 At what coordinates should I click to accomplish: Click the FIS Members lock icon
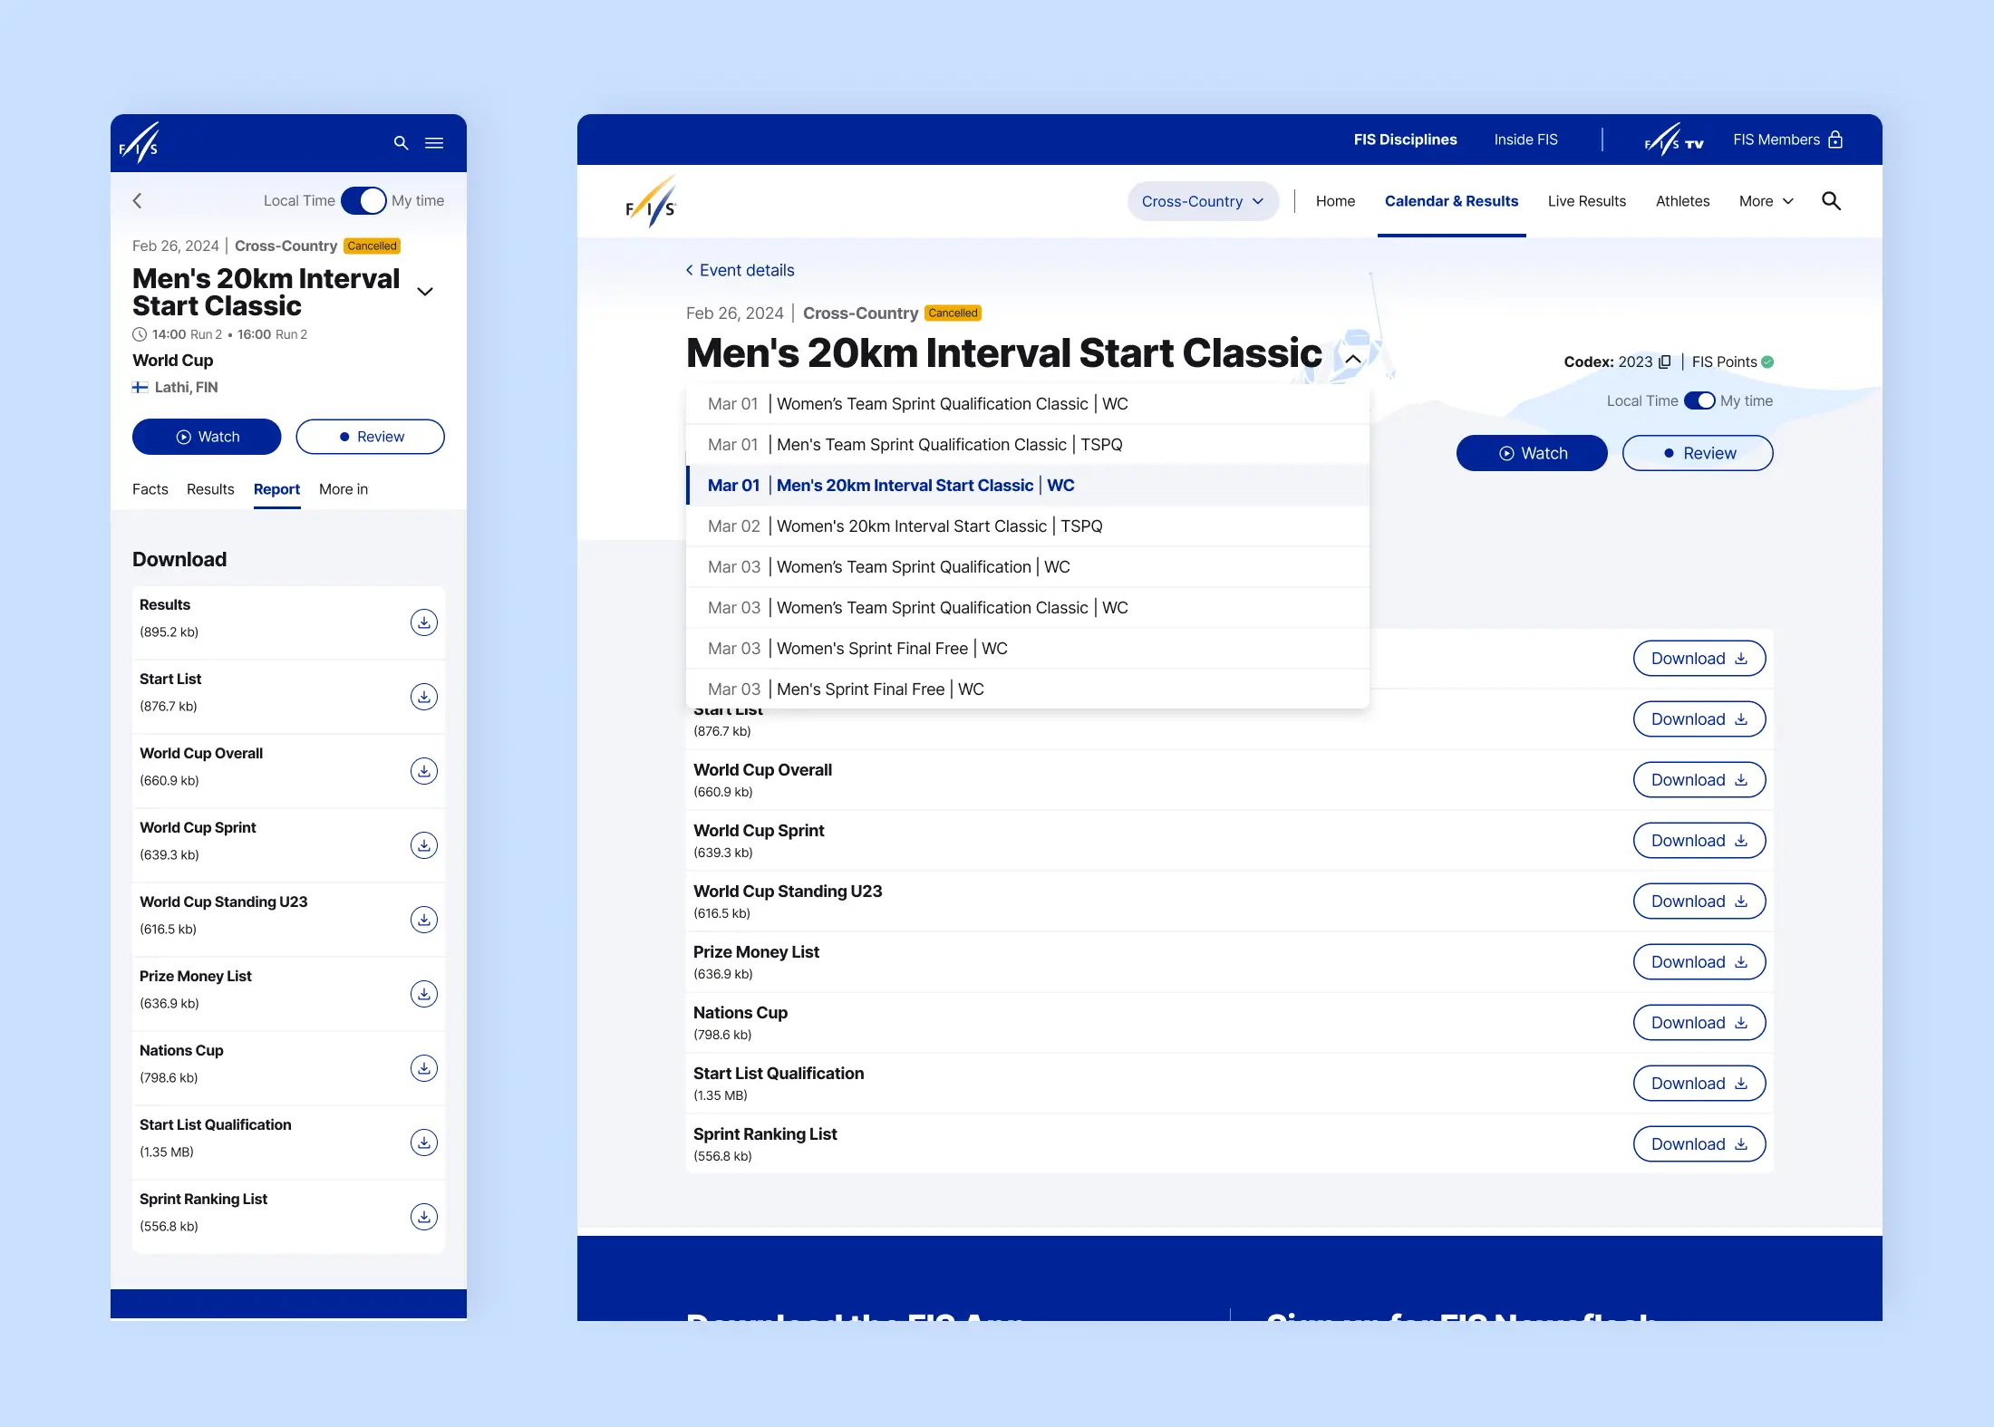coord(1835,140)
